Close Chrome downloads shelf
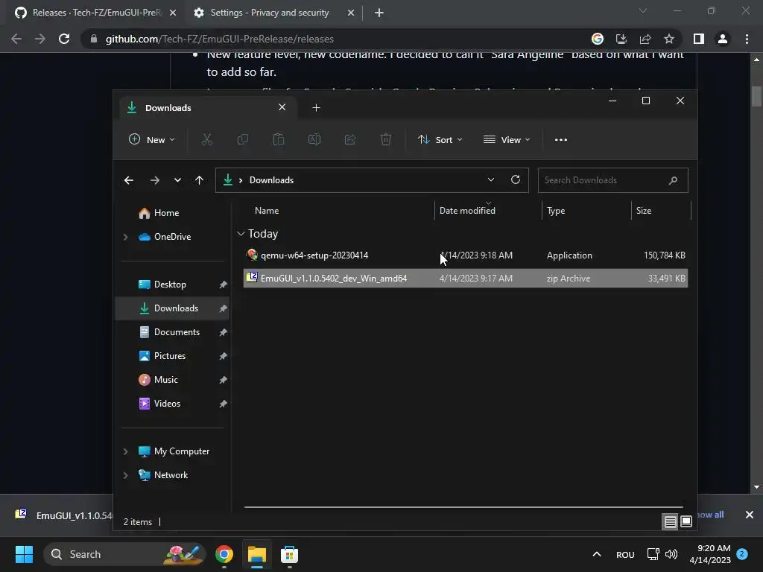The width and height of the screenshot is (763, 572). tap(750, 515)
